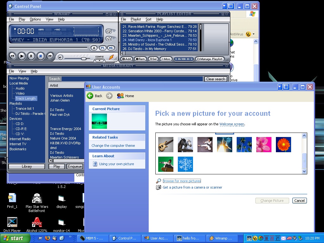Choose the pink flower picture
The image size is (324, 243).
coord(264,144)
